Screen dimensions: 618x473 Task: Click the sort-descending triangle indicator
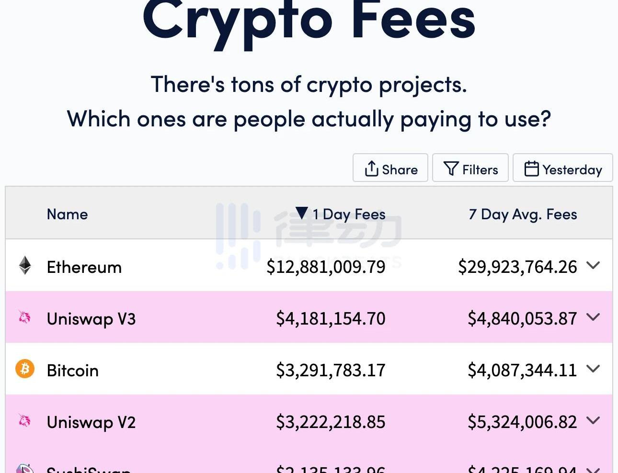[x=301, y=213]
